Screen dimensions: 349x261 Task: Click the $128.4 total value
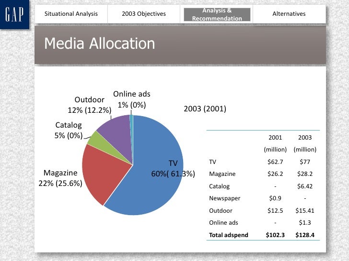[305, 235]
